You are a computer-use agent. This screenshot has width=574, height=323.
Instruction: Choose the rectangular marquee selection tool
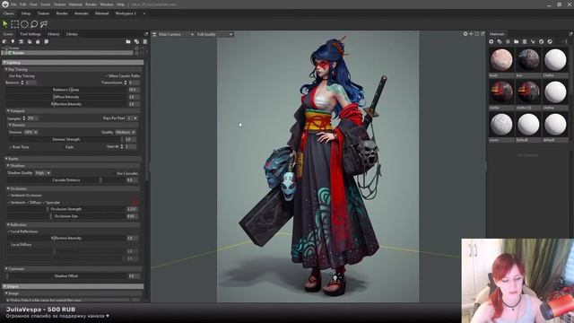point(14,24)
